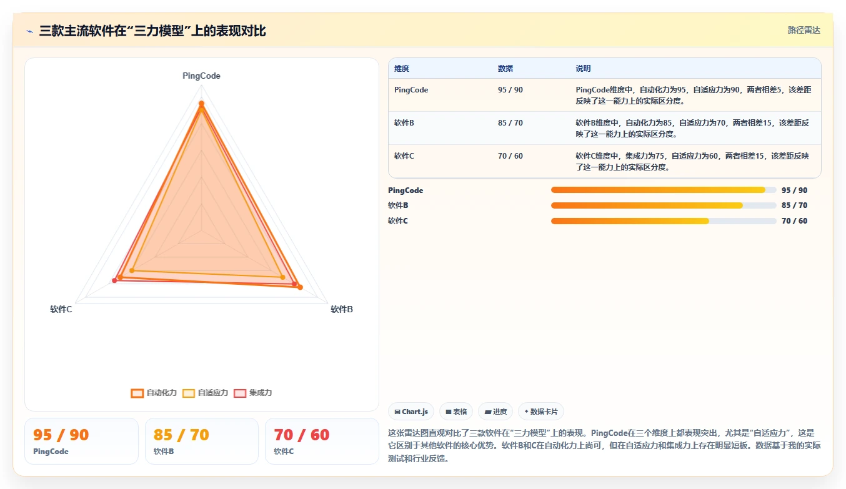Click the 说明 column header

[x=583, y=69]
